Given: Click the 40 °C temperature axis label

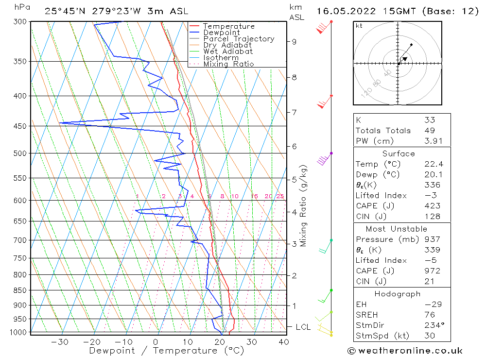Looking at the screenshot, I should pos(284,342).
